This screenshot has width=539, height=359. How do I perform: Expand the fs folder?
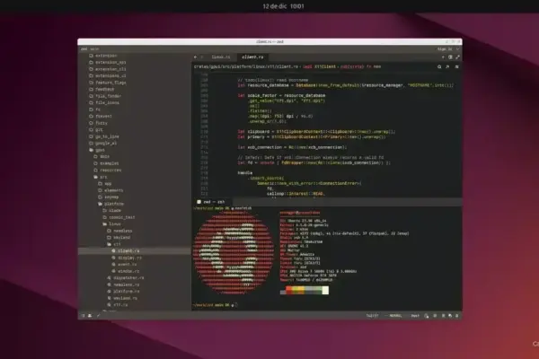pos(95,109)
